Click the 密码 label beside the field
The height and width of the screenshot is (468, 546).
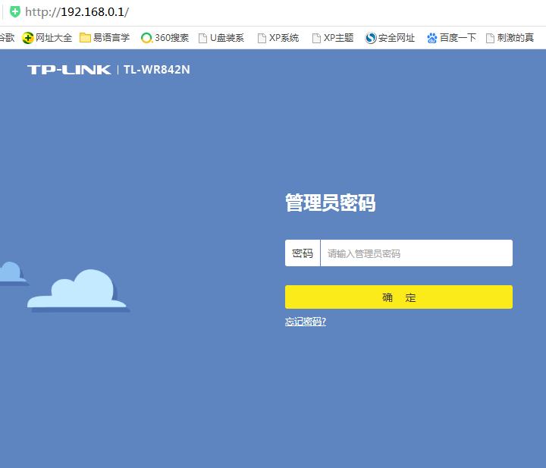[x=303, y=253]
